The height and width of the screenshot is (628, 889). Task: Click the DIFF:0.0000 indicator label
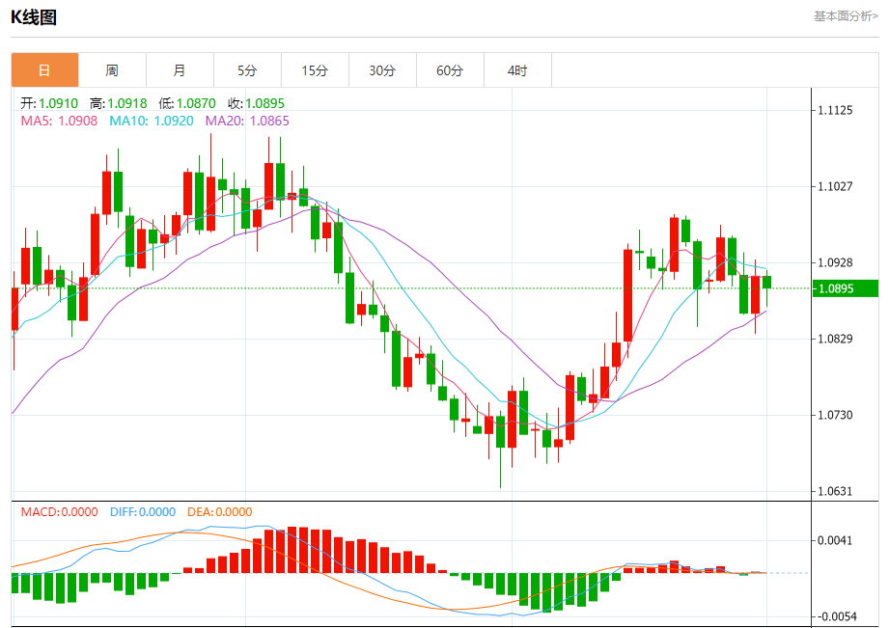point(143,512)
